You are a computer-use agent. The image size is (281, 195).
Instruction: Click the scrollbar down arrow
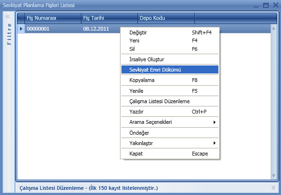pyautogui.click(x=273, y=175)
